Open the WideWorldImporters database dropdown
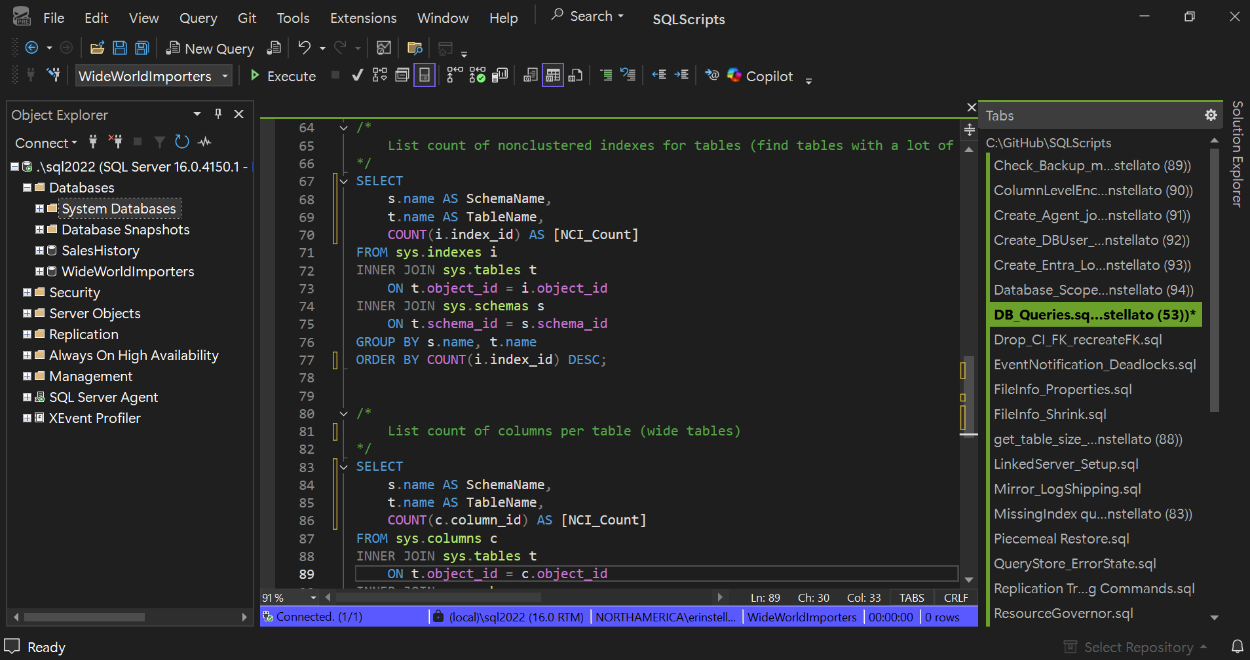This screenshot has height=660, width=1250. pos(225,76)
